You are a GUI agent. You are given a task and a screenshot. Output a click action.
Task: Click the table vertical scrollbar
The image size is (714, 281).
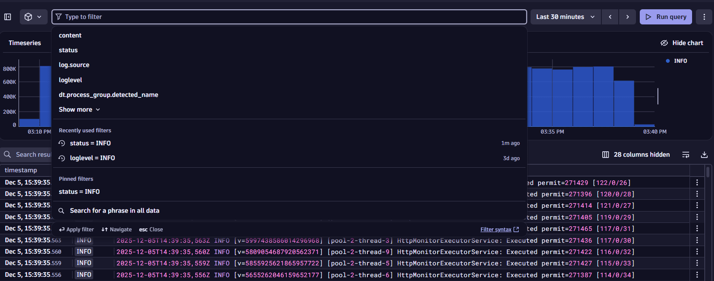click(x=708, y=172)
